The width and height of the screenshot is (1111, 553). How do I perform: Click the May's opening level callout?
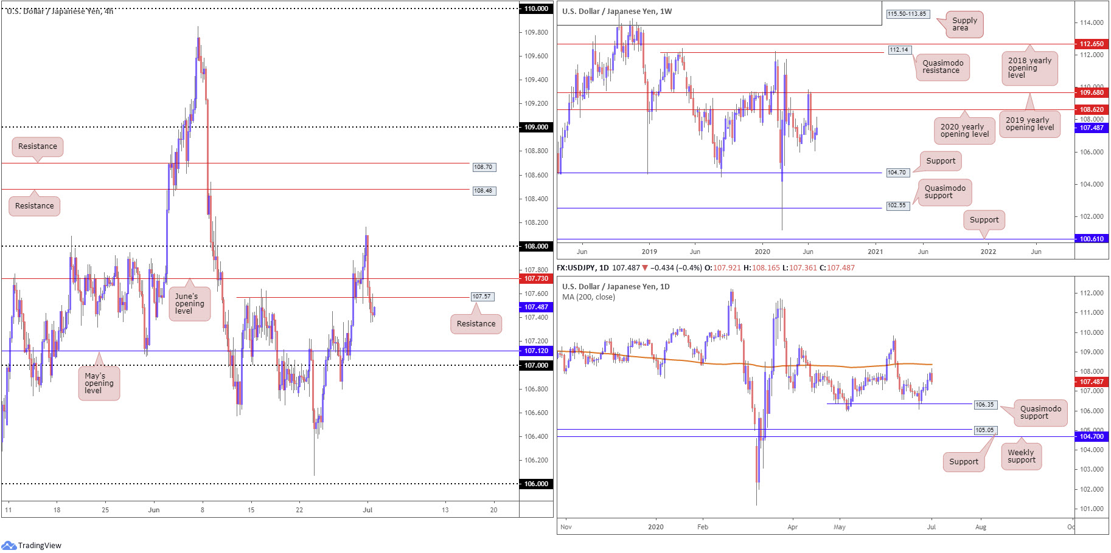(x=99, y=383)
